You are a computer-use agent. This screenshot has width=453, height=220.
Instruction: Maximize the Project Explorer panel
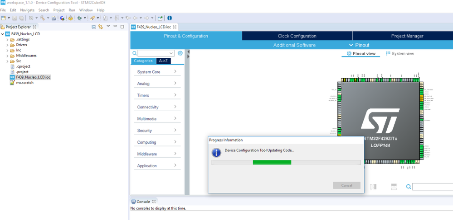point(122,27)
